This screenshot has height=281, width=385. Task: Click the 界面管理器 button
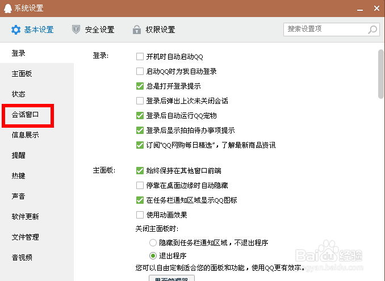[171, 278]
